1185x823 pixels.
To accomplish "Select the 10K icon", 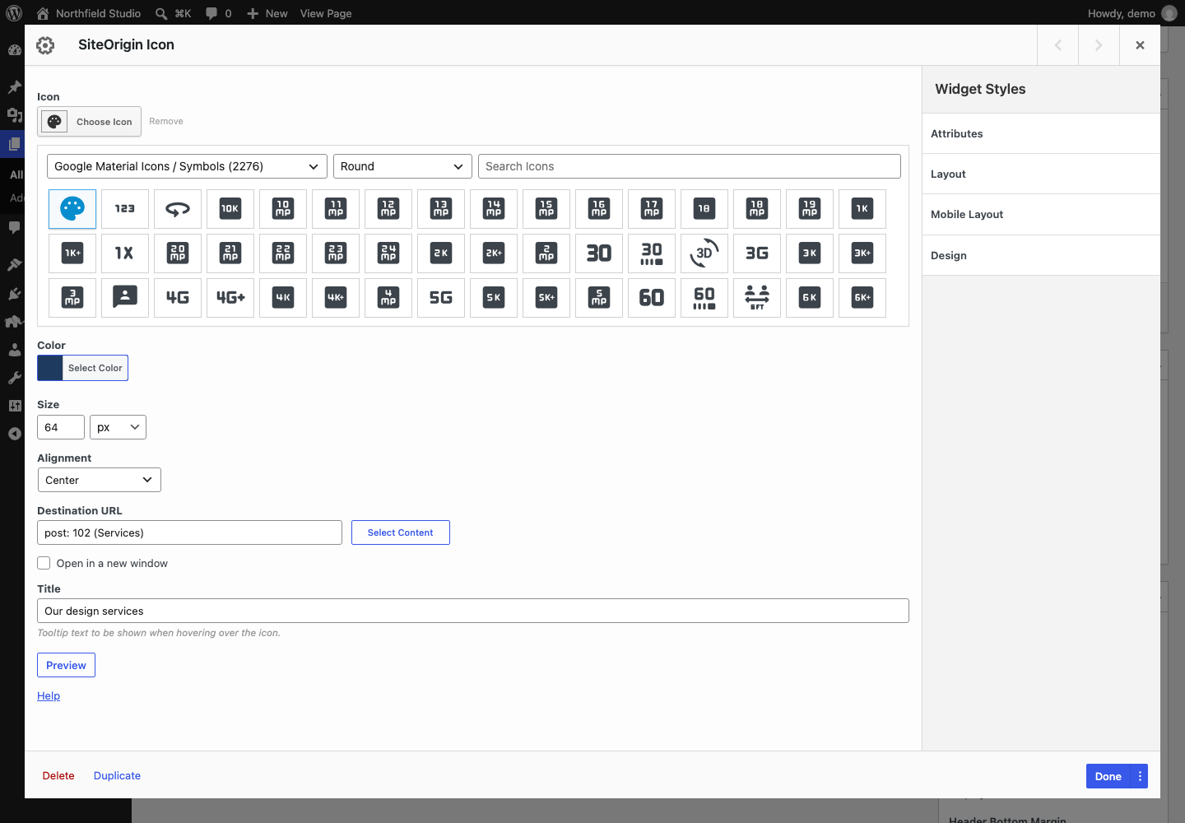I will [x=230, y=209].
